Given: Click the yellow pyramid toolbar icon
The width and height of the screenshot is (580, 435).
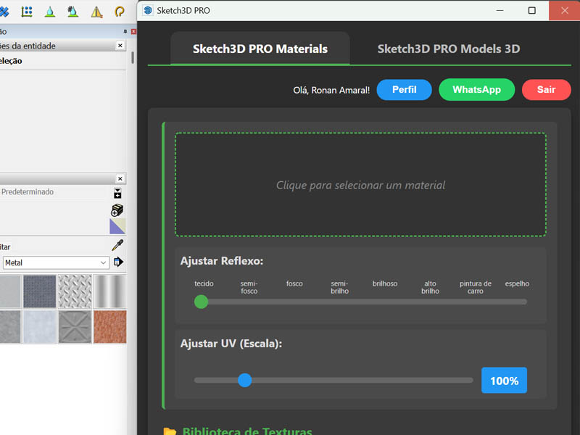Looking at the screenshot, I should (96, 12).
